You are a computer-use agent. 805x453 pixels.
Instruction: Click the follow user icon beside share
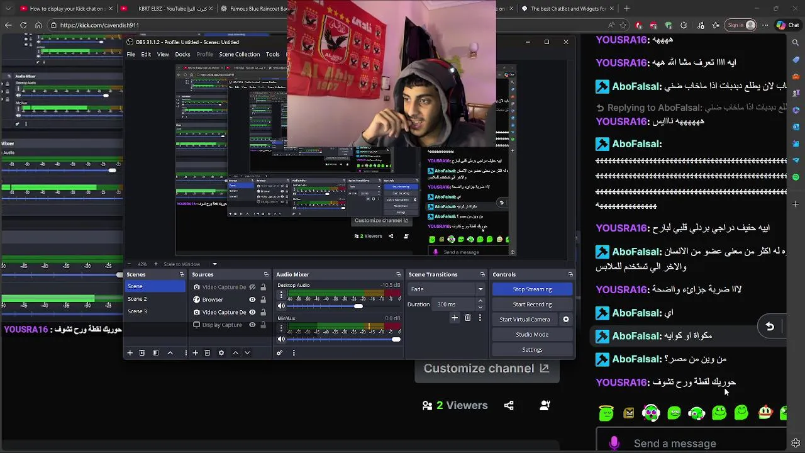point(545,406)
